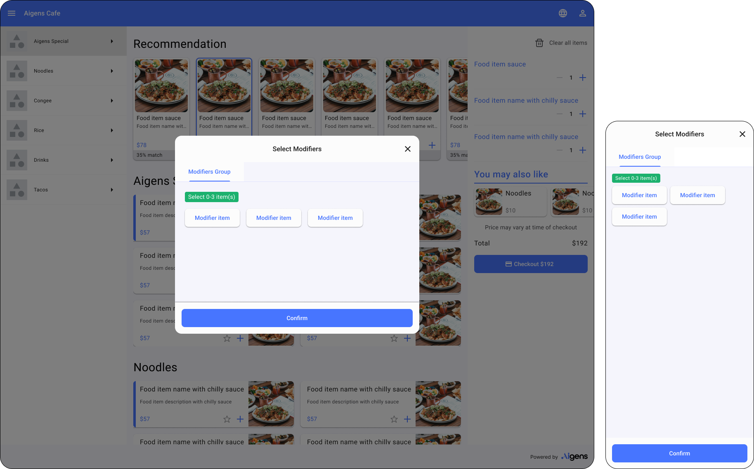
Task: Favorite the second Noodles section item star
Action: coord(394,419)
